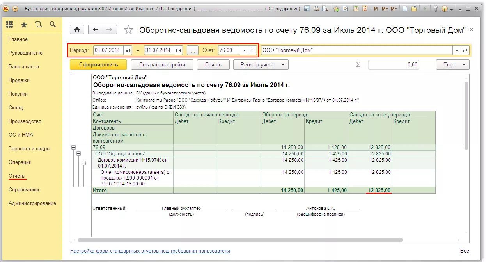486x262 pixels.
Task: Click the sum Σ icon
Action: [x=358, y=64]
